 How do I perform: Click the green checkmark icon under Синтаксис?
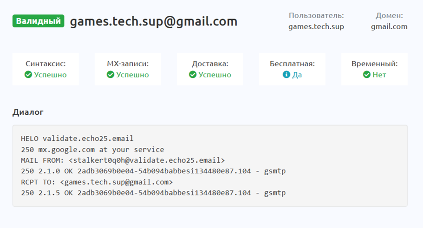[x=28, y=75]
